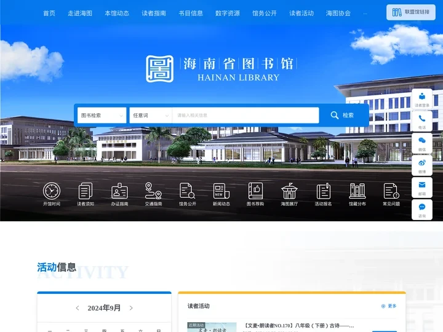This screenshot has width=443, height=332.
Task: Click the 读者活动 panel heading
Action: (199, 306)
